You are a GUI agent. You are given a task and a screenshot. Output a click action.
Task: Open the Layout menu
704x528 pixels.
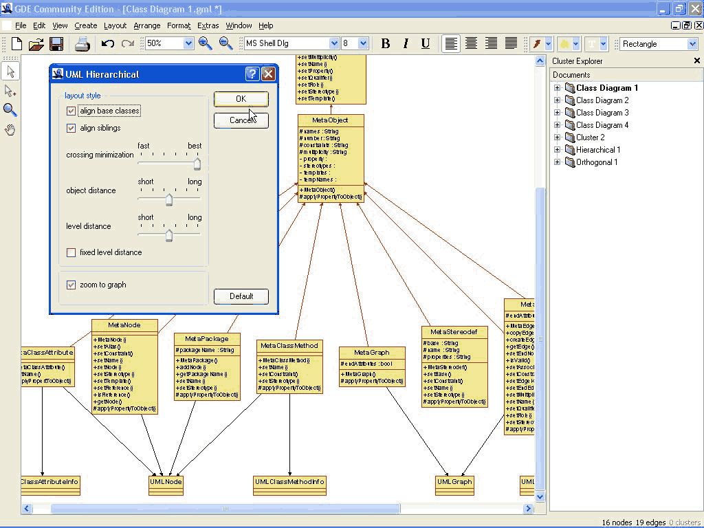tap(115, 25)
